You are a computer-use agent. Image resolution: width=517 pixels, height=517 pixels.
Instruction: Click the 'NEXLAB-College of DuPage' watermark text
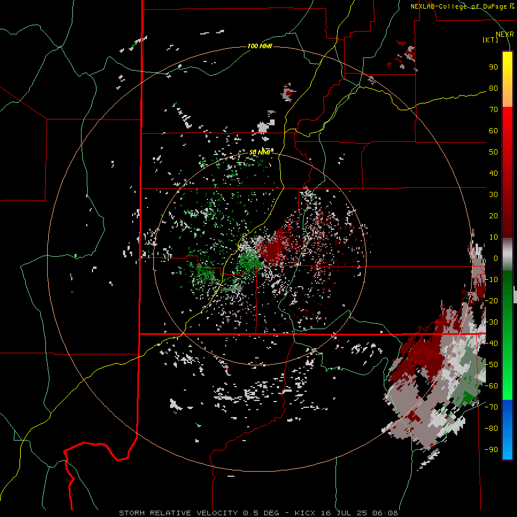click(459, 6)
